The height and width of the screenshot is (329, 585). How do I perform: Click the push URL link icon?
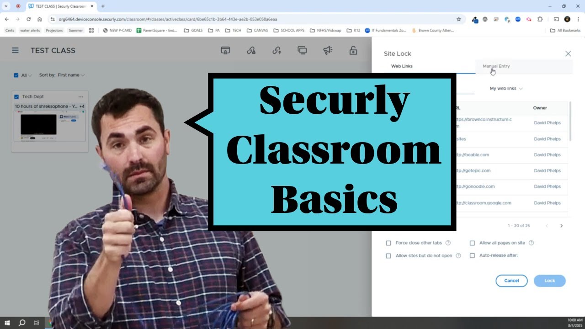[x=277, y=50]
